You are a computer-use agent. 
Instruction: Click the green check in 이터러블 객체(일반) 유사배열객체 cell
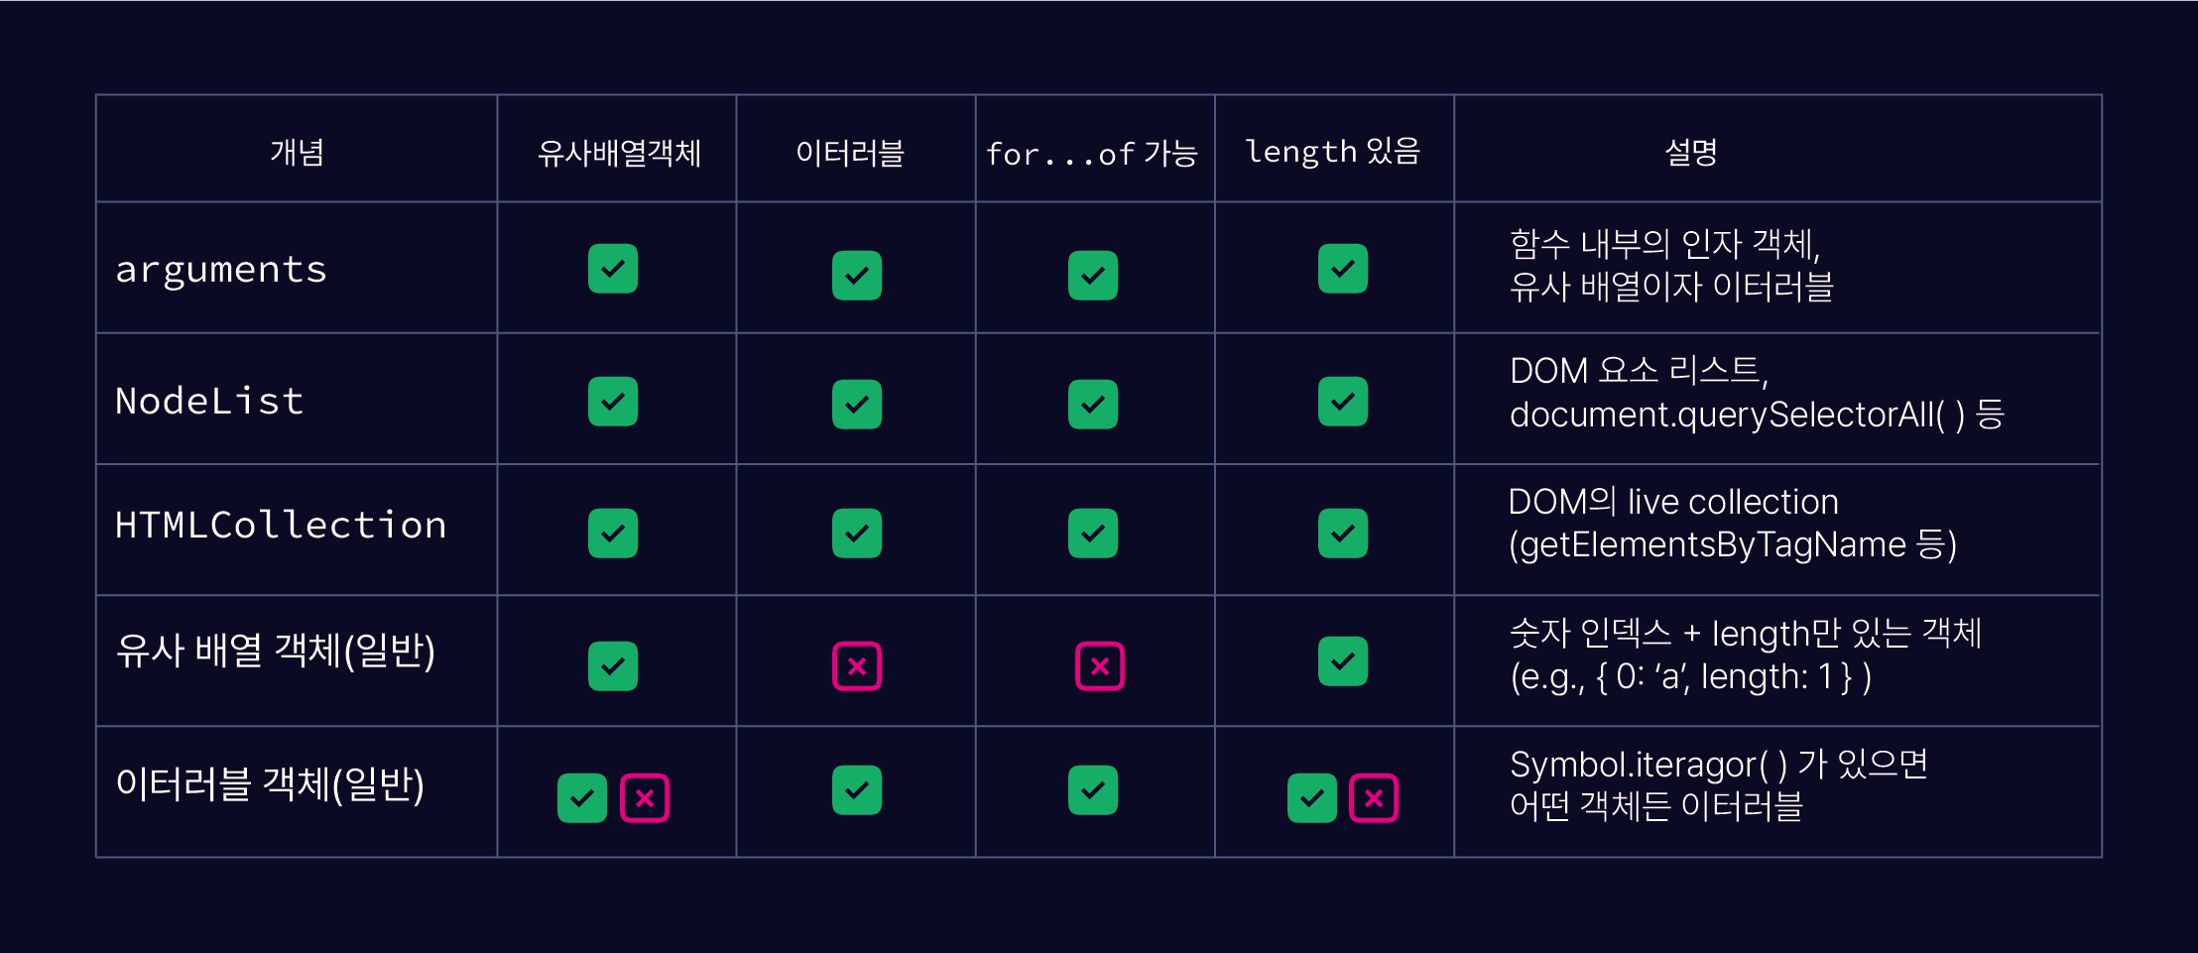(x=582, y=798)
